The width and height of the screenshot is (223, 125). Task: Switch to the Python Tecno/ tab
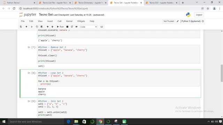(19, 3)
